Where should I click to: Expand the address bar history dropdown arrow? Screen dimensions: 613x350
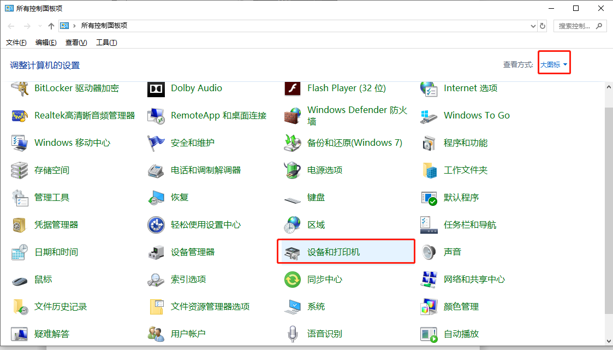[x=533, y=26]
